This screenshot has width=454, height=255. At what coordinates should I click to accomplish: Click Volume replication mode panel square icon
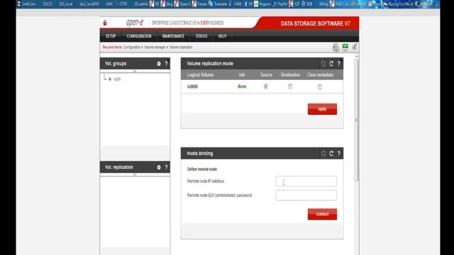coord(323,64)
